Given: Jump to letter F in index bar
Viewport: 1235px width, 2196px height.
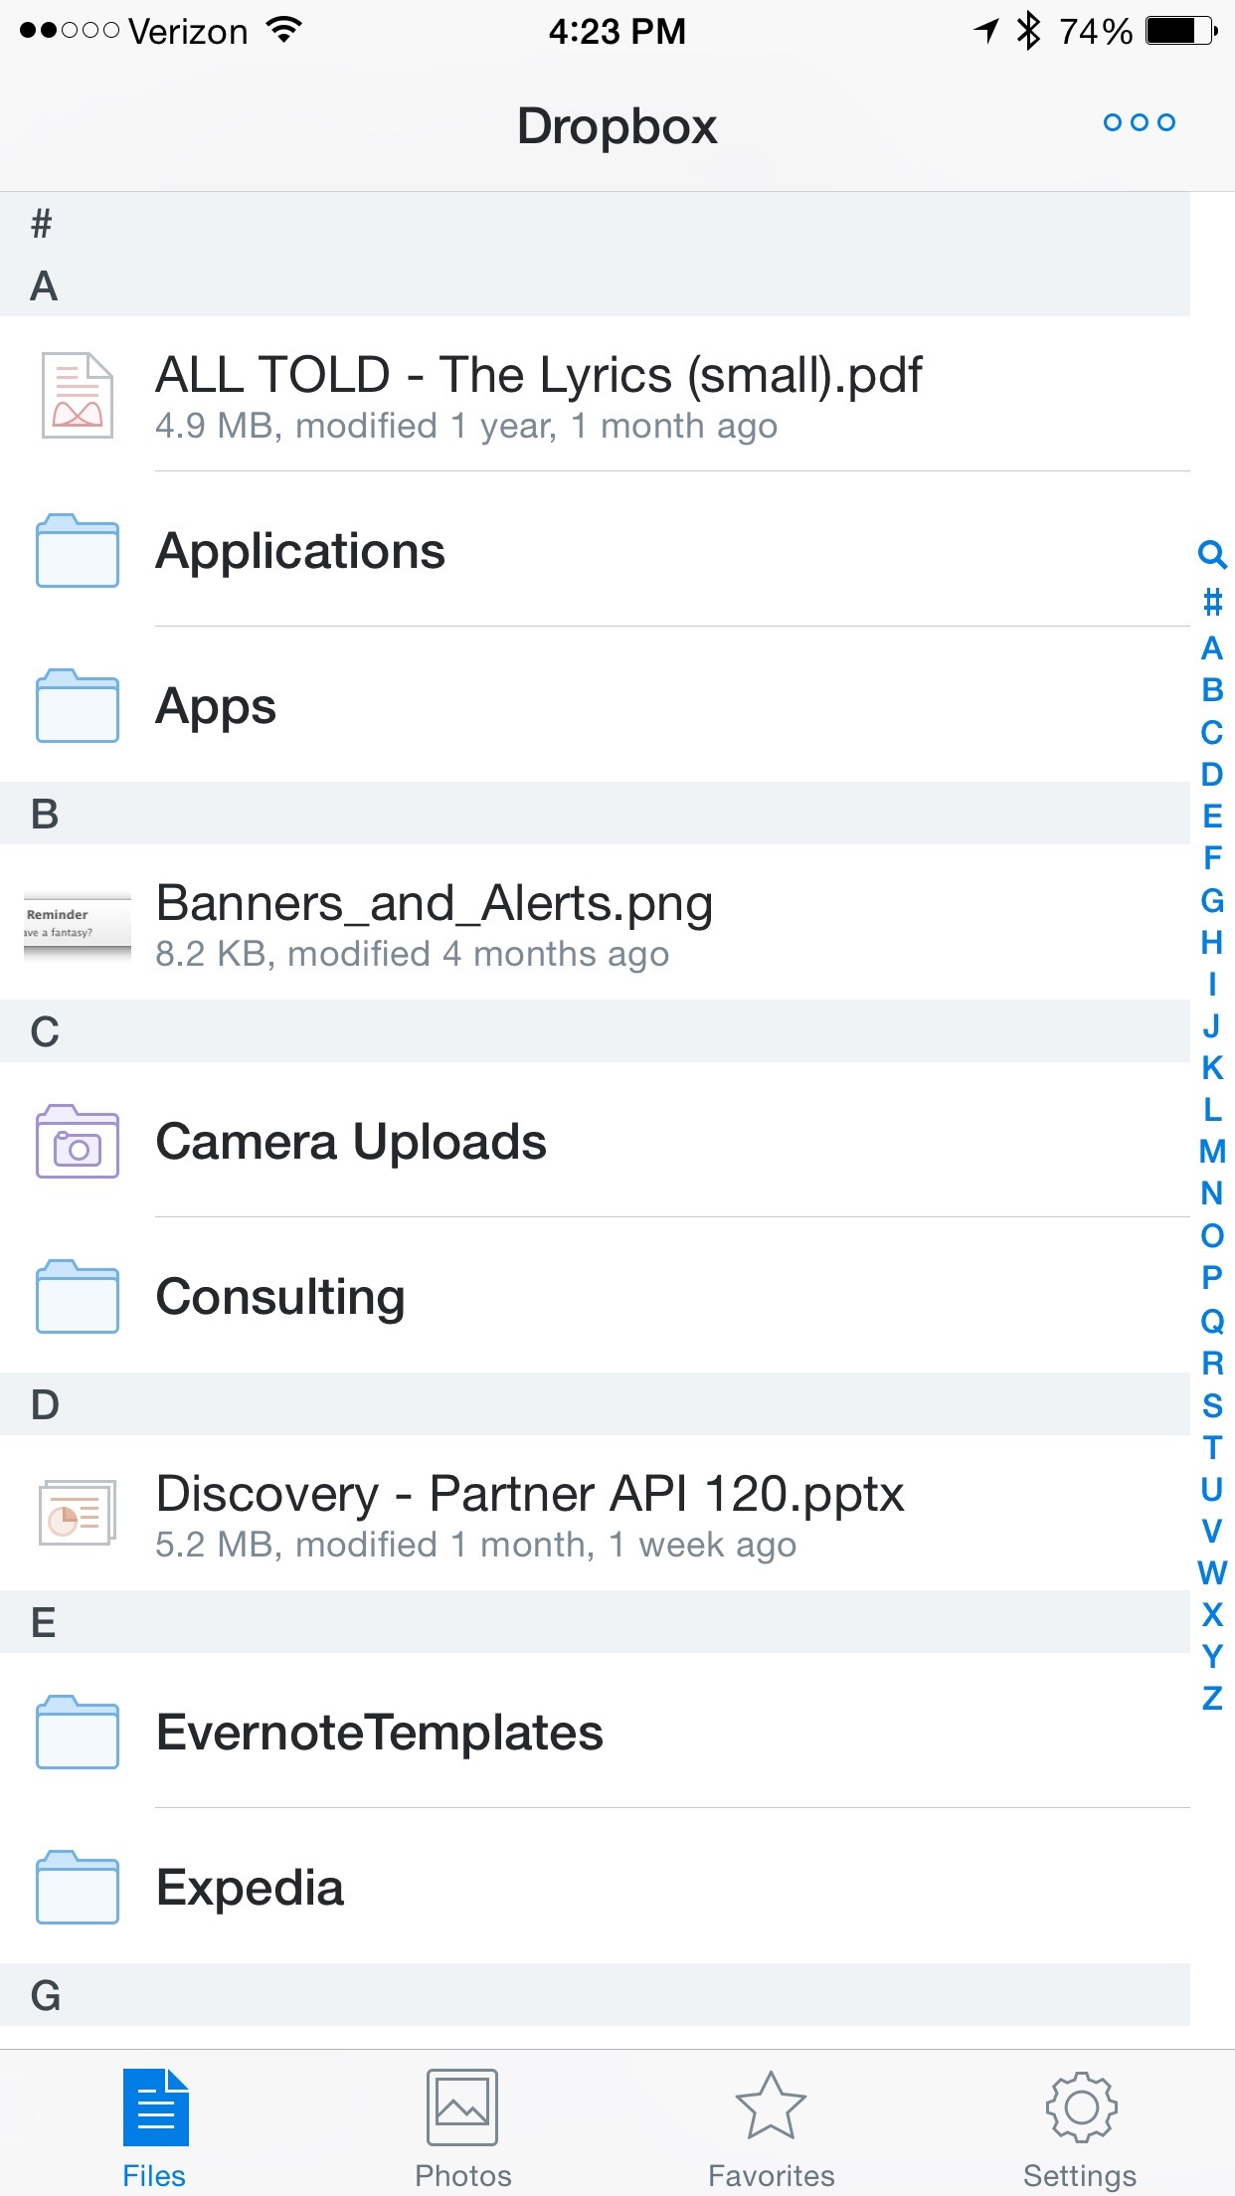Looking at the screenshot, I should click(x=1212, y=858).
